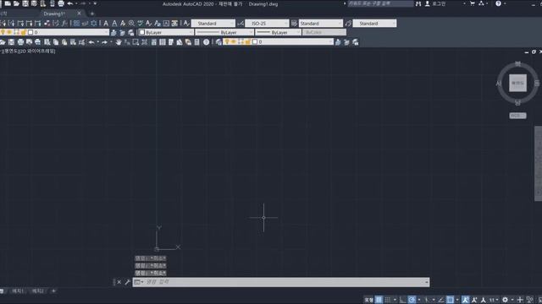Switch to the 배치2 layout tab
The width and height of the screenshot is (542, 304).
[x=37, y=291]
